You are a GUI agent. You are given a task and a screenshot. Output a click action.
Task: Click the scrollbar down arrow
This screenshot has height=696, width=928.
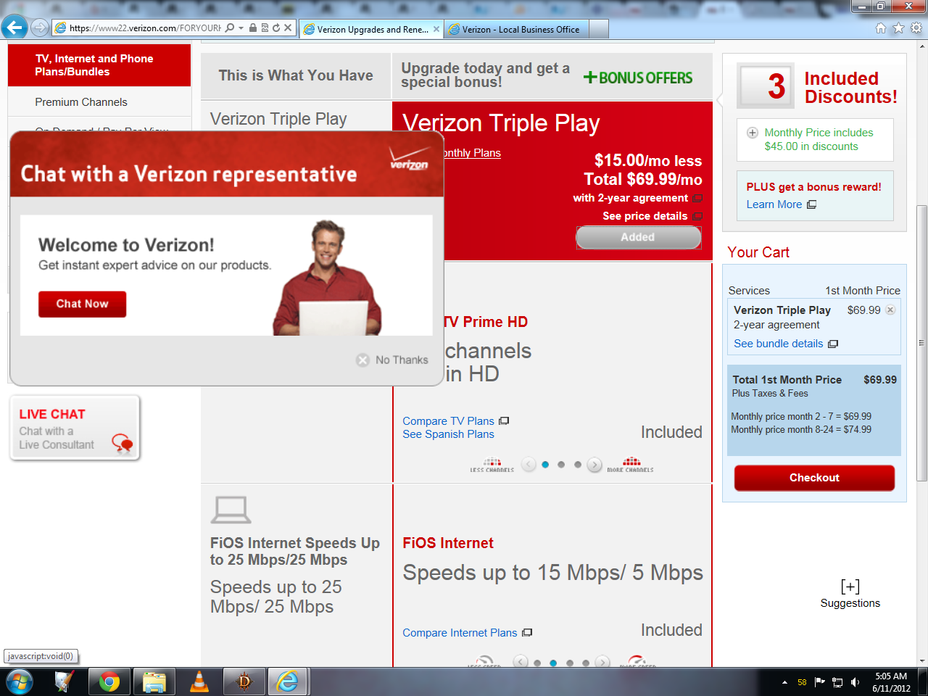(x=922, y=661)
